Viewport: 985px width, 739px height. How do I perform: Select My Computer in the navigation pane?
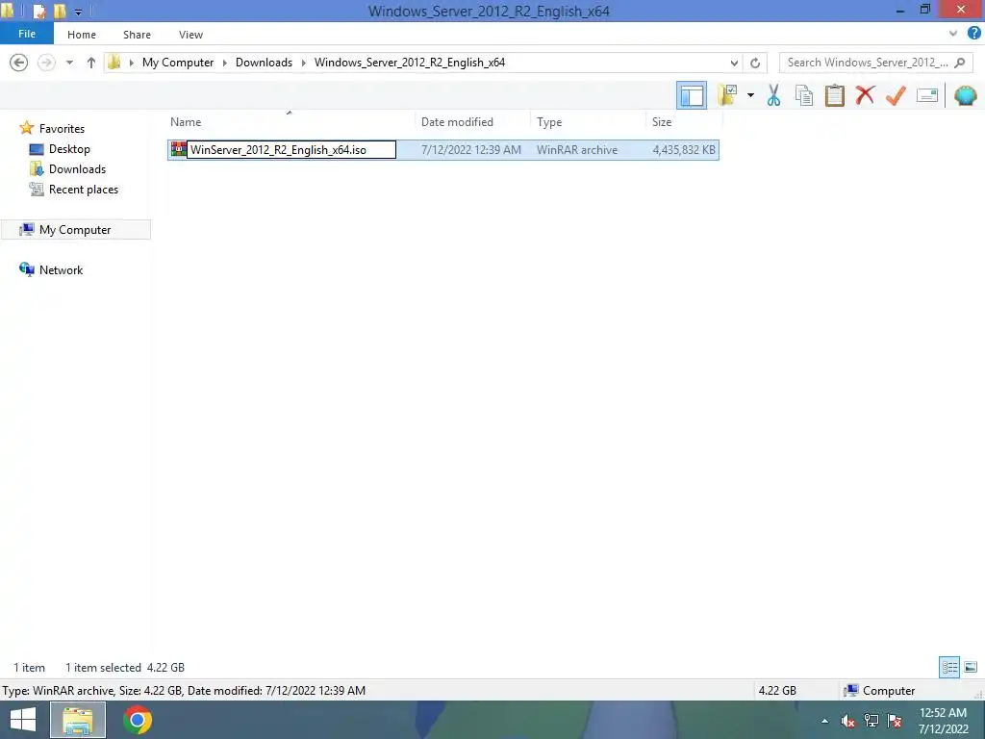tap(75, 229)
